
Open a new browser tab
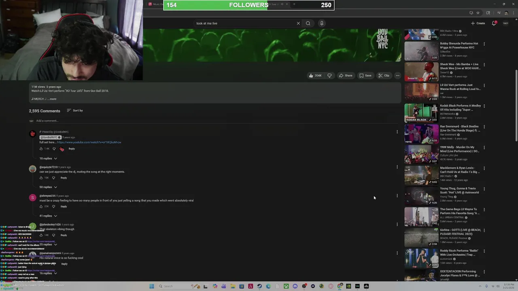[294, 4]
